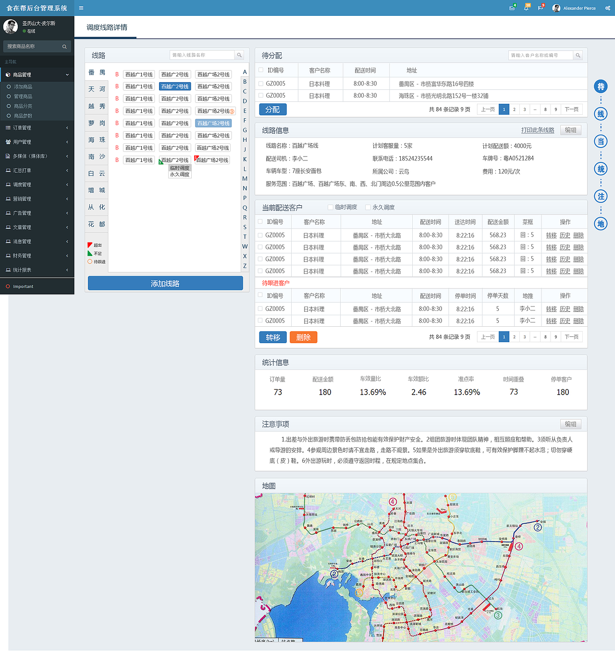Expand the 多媒体 menu chevron
Image resolution: width=615 pixels, height=667 pixels.
(x=67, y=156)
